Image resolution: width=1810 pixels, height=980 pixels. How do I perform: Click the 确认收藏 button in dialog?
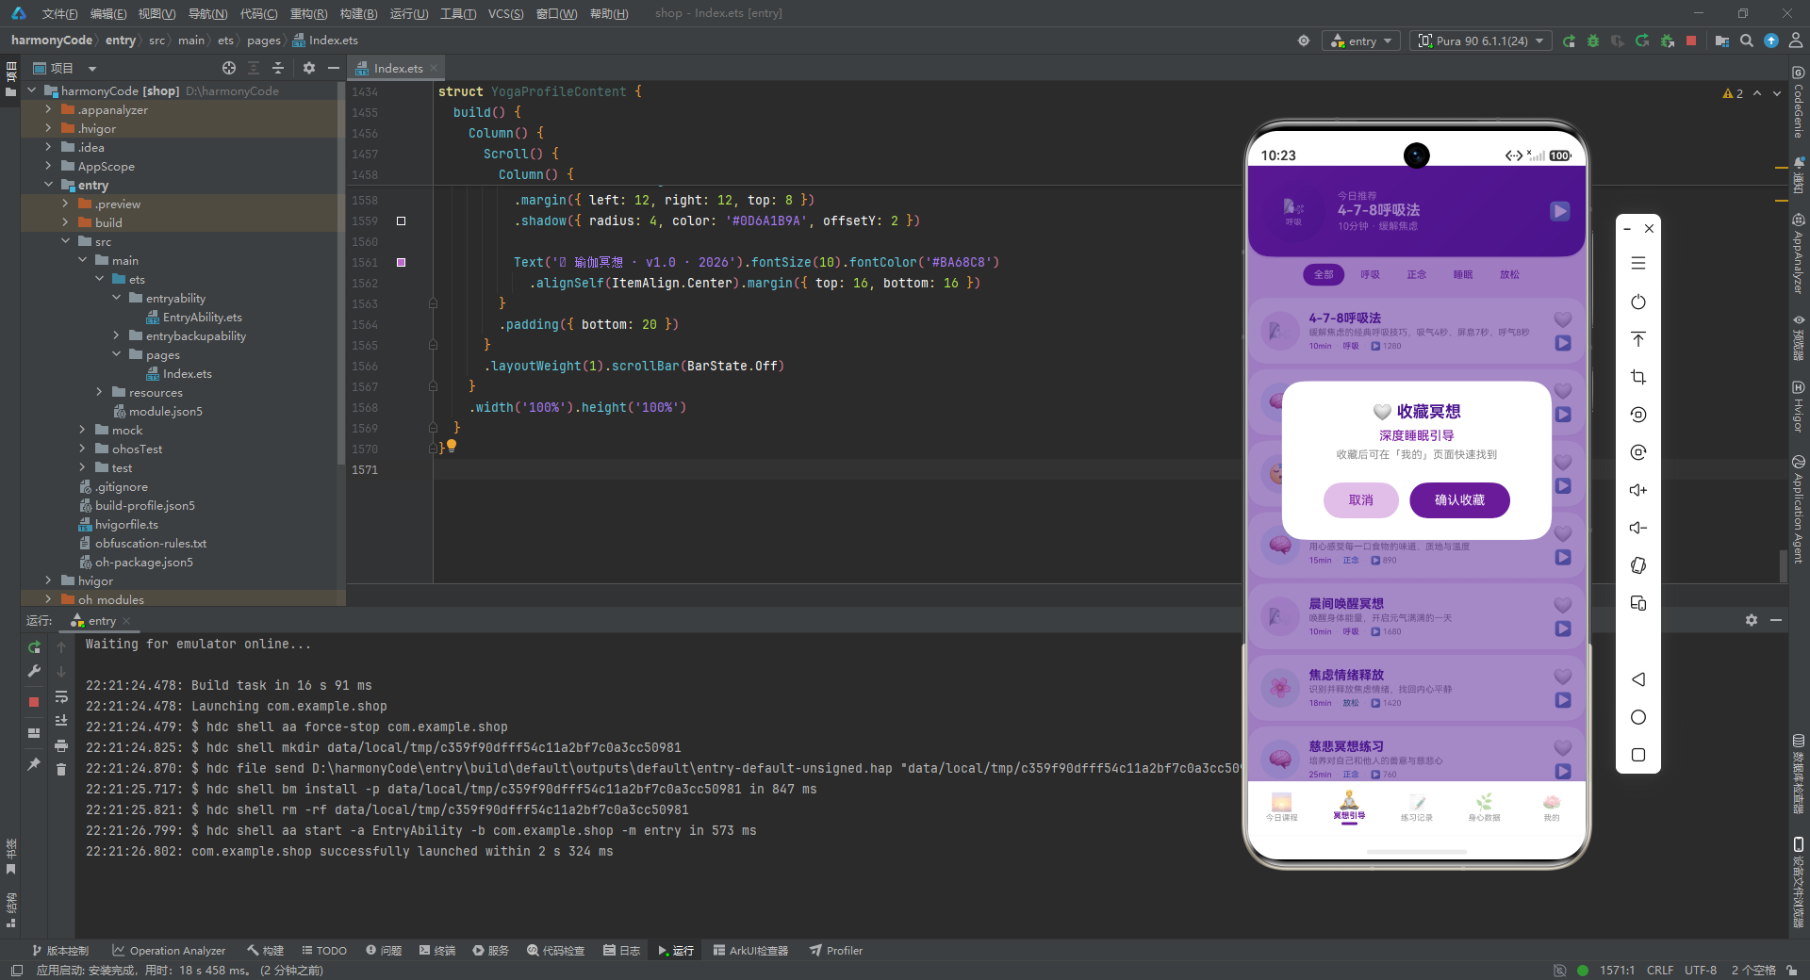(1459, 500)
